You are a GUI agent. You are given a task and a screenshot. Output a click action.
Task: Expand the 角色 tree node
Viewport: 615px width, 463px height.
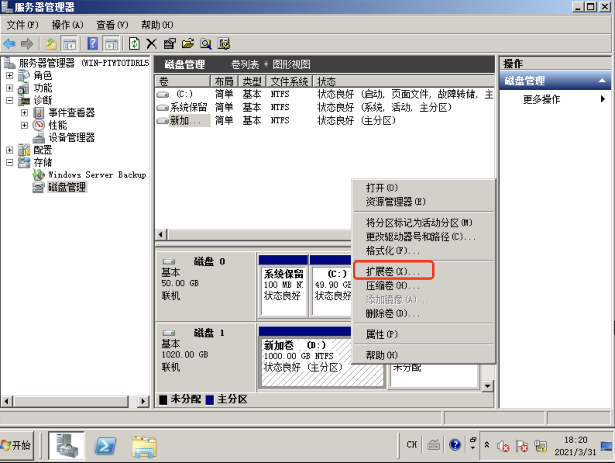[10, 76]
